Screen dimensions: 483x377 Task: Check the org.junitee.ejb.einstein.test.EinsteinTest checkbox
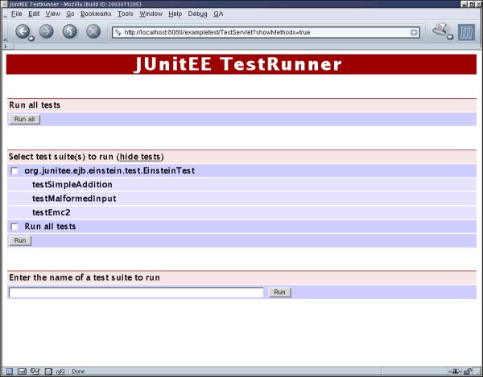[14, 170]
